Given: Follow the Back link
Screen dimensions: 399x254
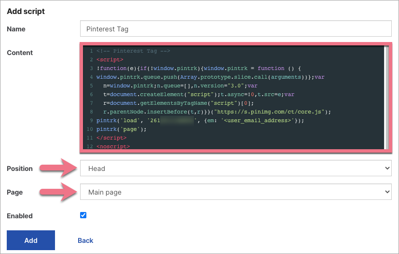Looking at the screenshot, I should click(x=85, y=240).
